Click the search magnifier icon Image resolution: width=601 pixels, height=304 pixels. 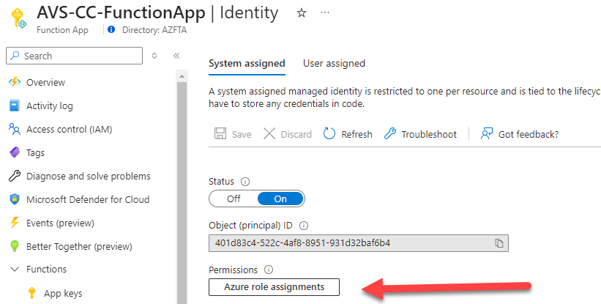pos(15,56)
